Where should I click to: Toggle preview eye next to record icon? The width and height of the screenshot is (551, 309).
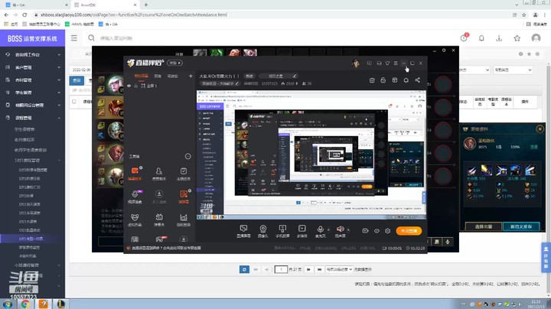click(x=377, y=231)
